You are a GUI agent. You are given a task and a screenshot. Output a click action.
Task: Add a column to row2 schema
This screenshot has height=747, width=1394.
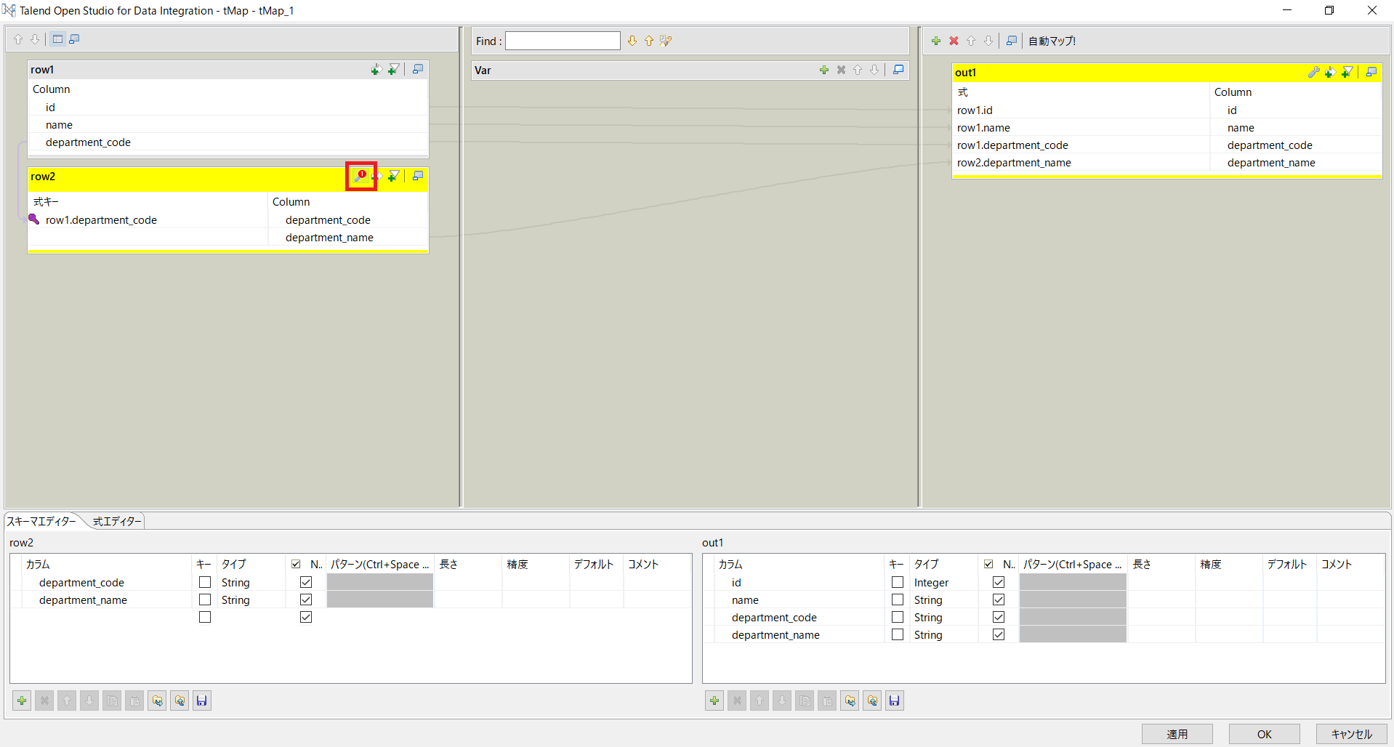click(22, 700)
